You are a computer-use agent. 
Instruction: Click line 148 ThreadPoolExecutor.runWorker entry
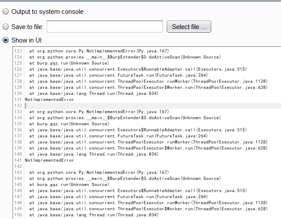[149, 203]
